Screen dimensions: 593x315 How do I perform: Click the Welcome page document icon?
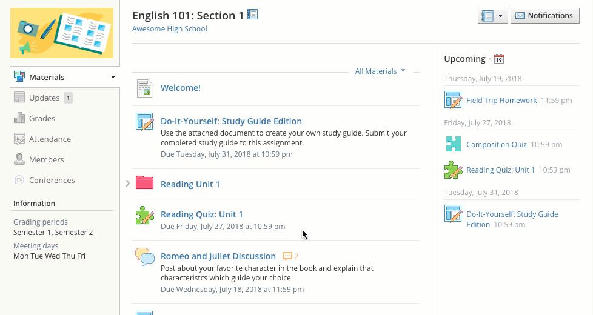144,88
